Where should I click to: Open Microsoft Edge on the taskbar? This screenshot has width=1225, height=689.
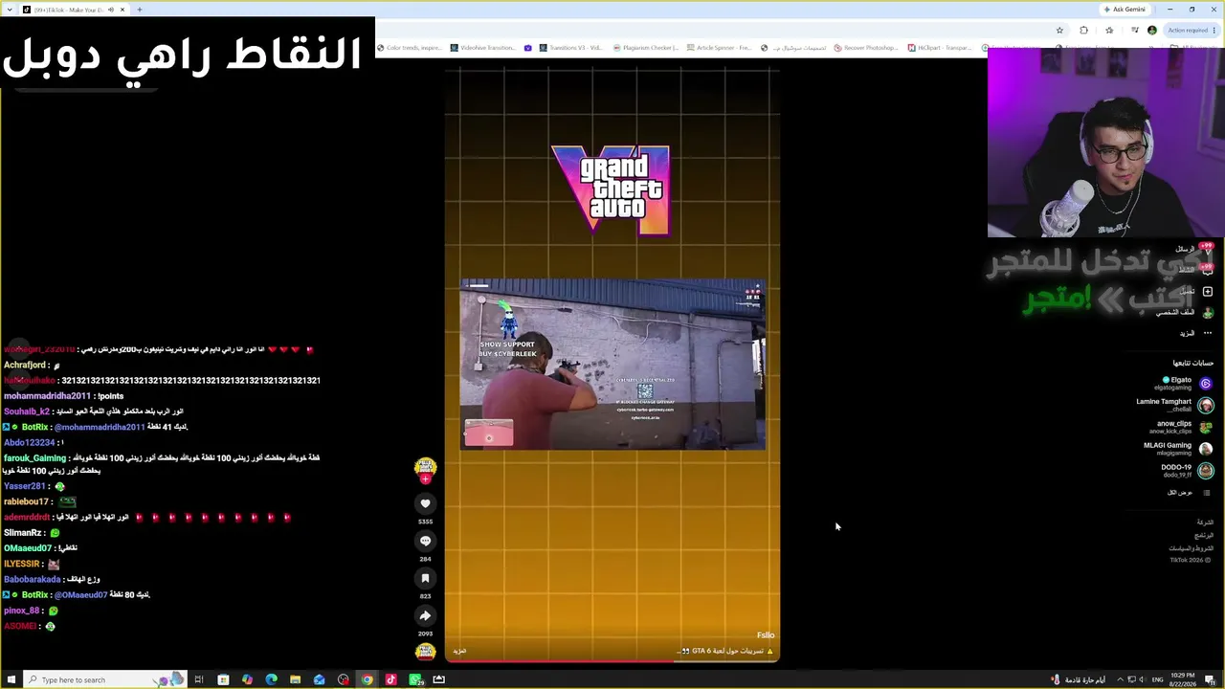[x=271, y=679]
